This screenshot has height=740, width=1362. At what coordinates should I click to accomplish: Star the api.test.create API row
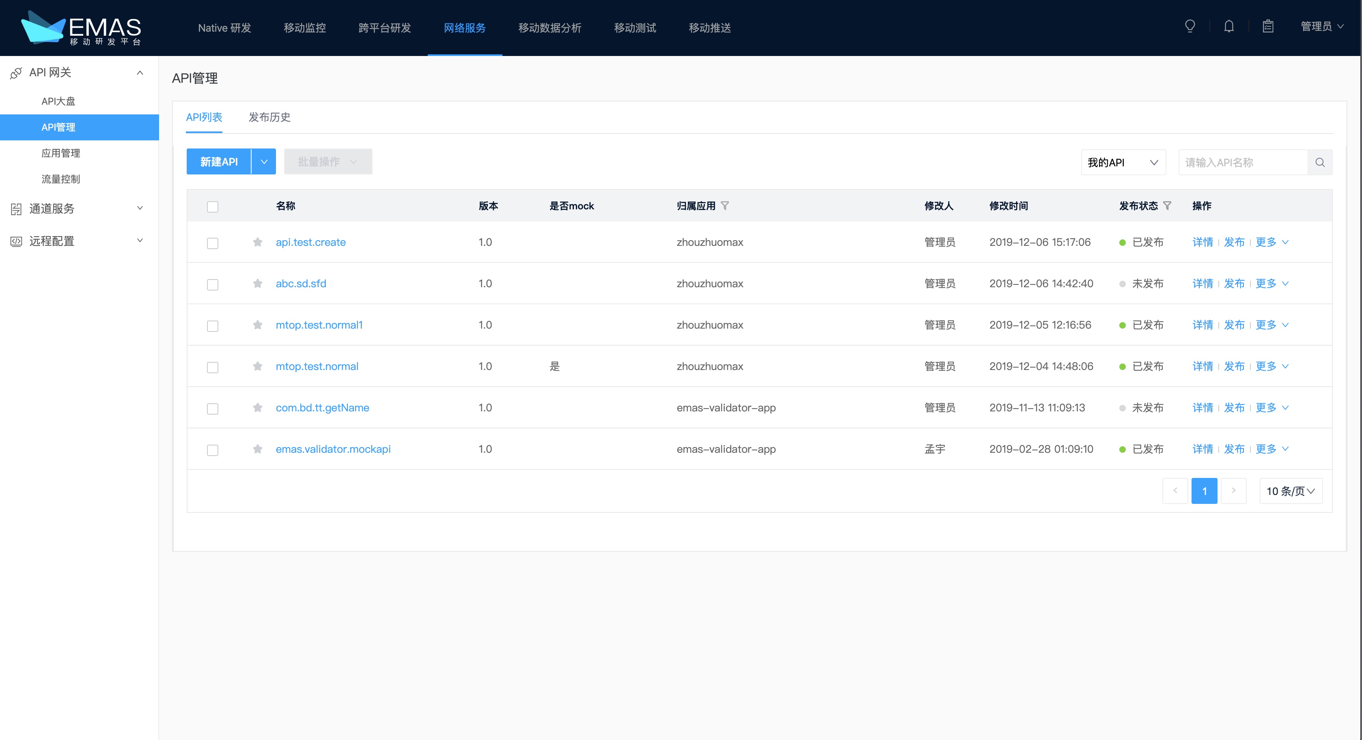(x=257, y=242)
